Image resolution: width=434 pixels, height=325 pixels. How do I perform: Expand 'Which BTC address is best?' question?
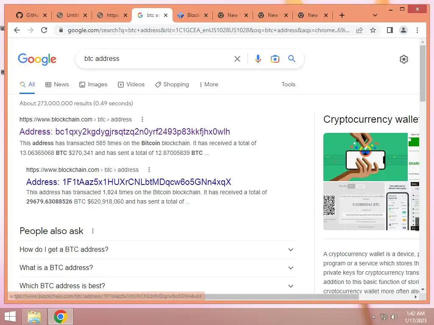158,286
